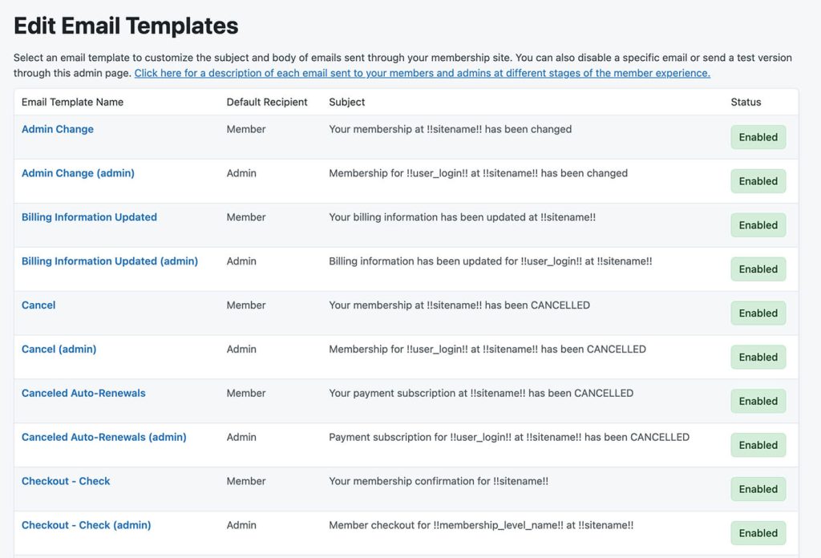Click the Status column header
The height and width of the screenshot is (558, 821).
(x=746, y=102)
